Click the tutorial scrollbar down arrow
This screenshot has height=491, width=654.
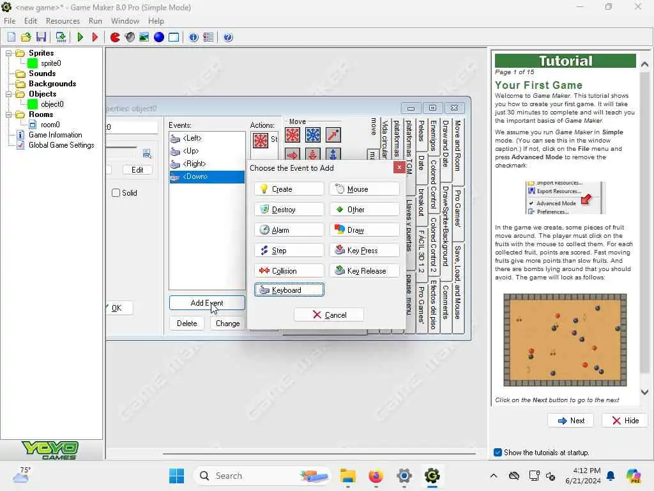(x=644, y=392)
